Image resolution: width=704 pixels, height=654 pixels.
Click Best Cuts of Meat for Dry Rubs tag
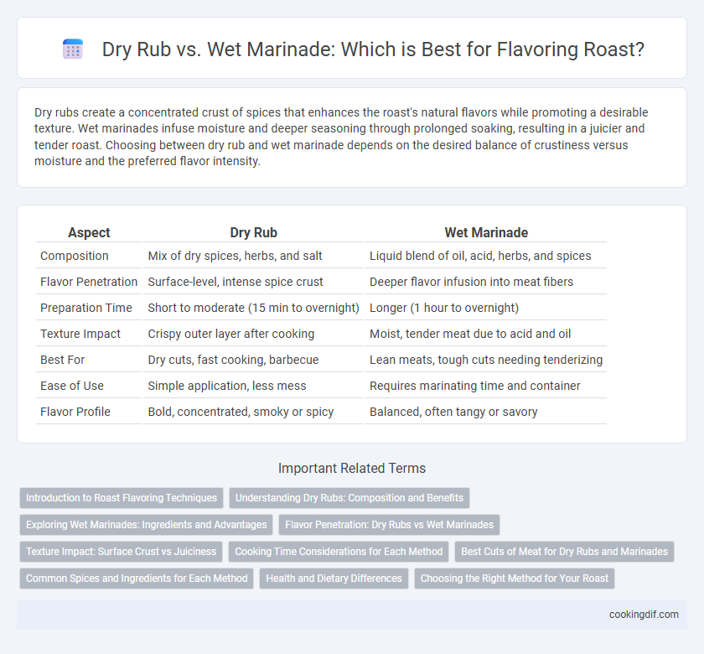[564, 552]
